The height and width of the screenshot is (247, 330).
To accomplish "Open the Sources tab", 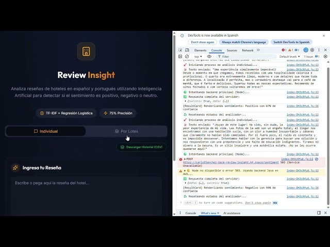I will [x=232, y=50].
